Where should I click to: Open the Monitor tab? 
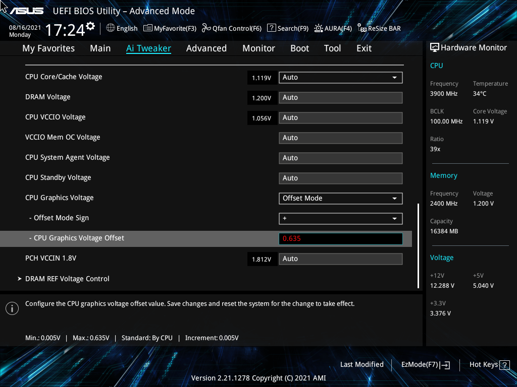[x=259, y=48]
